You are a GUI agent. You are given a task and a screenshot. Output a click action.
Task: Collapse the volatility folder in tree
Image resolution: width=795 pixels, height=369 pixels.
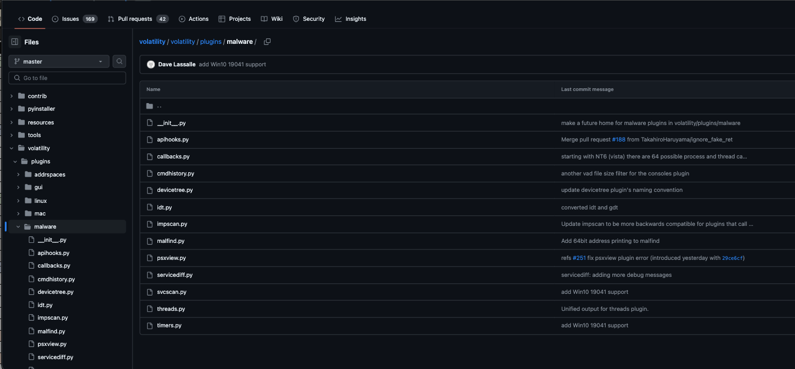tap(12, 148)
